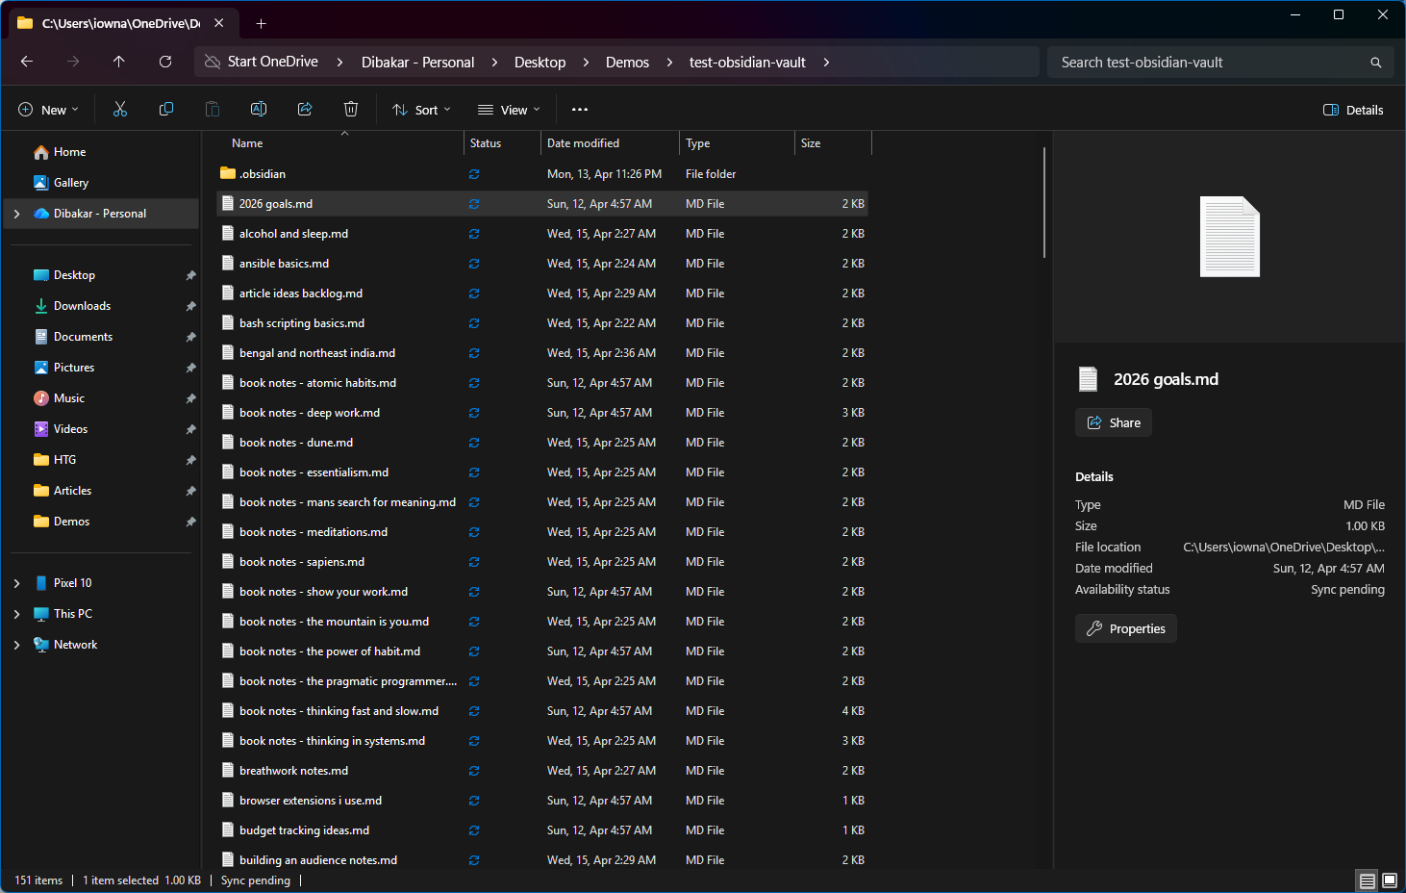Viewport: 1406px width, 893px height.
Task: Click the Delete trash icon
Action: 351,110
